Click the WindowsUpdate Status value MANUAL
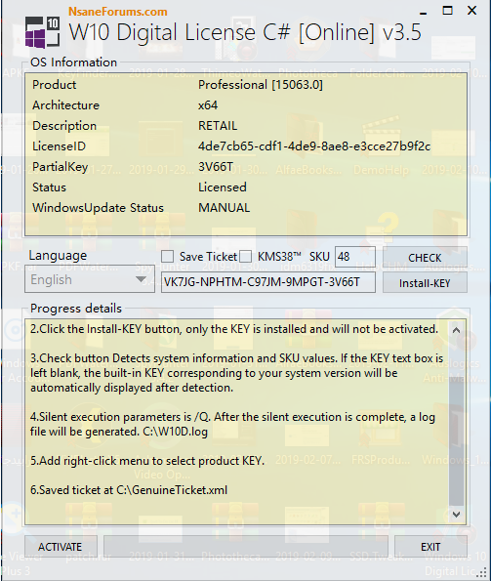 [224, 207]
